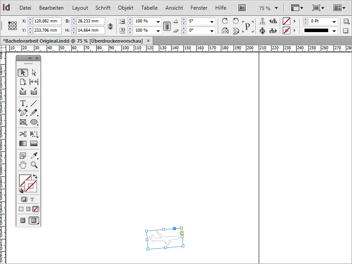
Task: Apply Color button in toolbox
Action: (21, 209)
